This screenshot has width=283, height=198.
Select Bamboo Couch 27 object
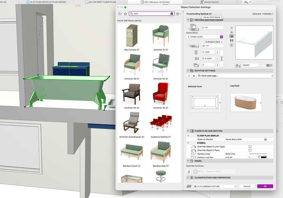pos(132,154)
